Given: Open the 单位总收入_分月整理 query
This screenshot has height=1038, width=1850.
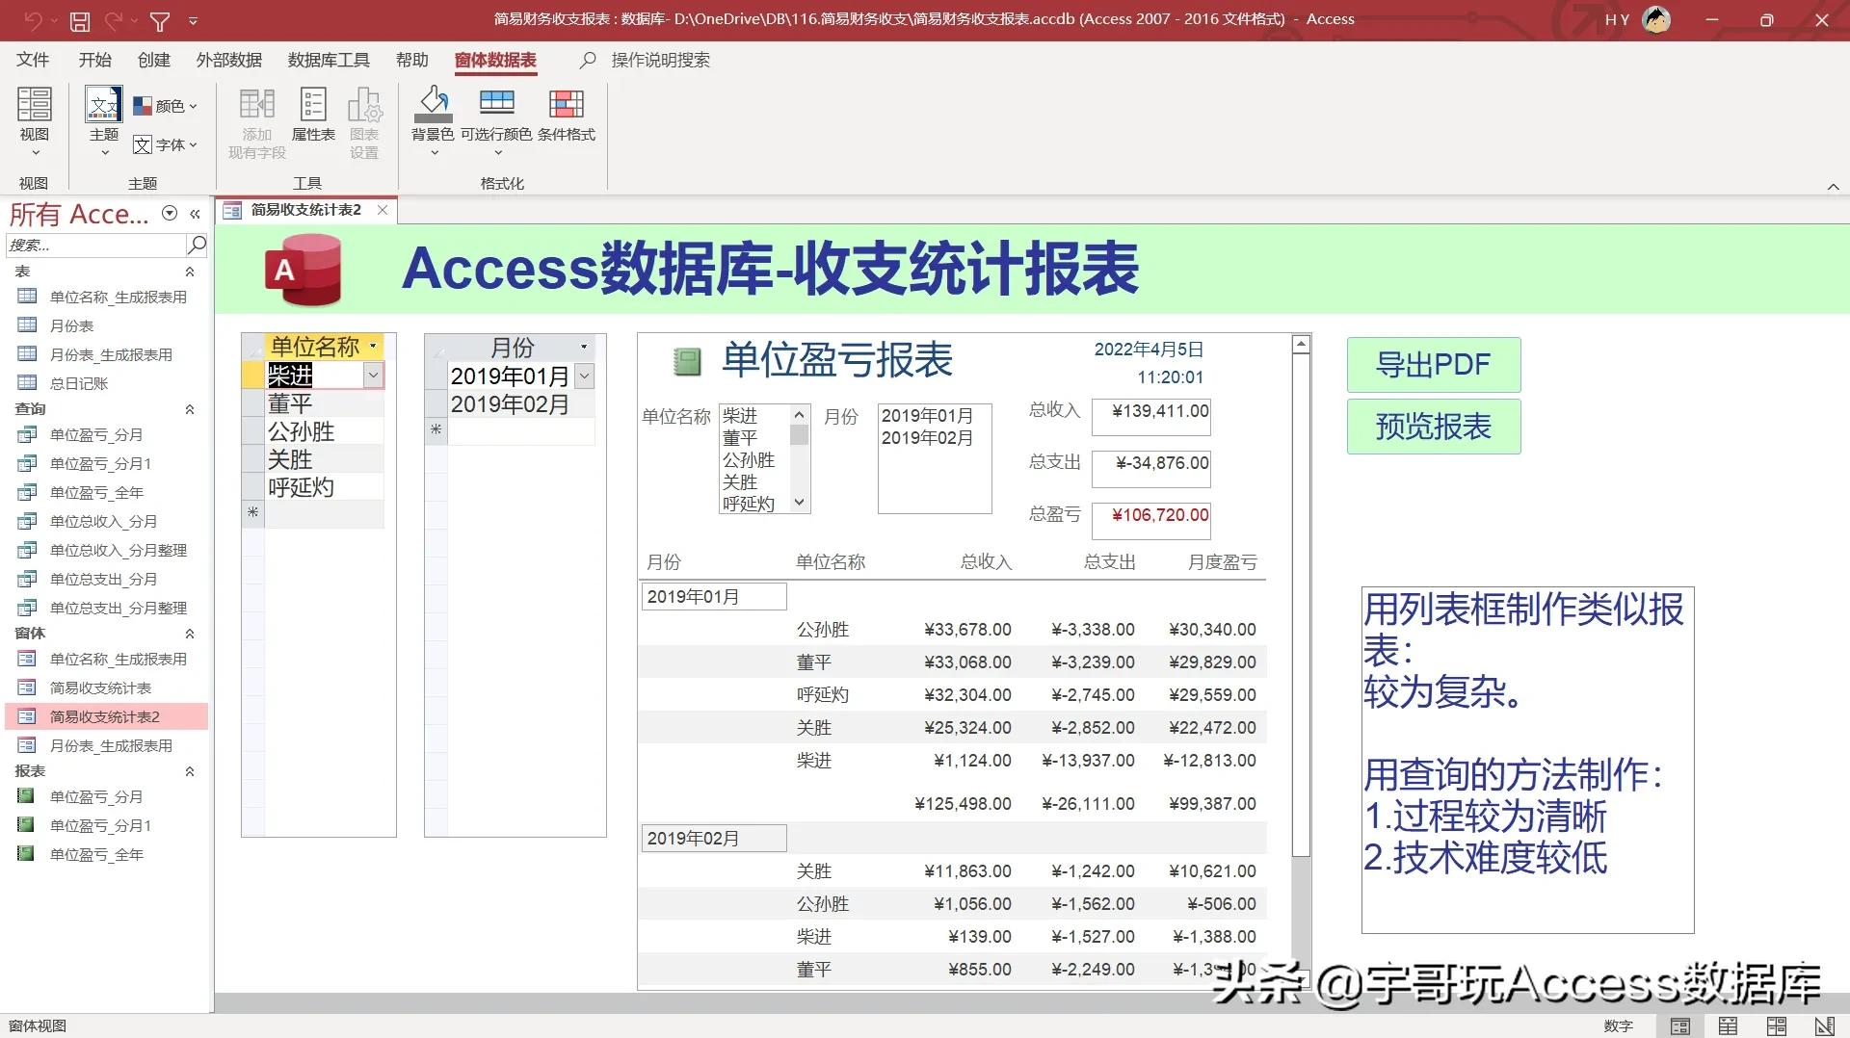Looking at the screenshot, I should coord(118,550).
